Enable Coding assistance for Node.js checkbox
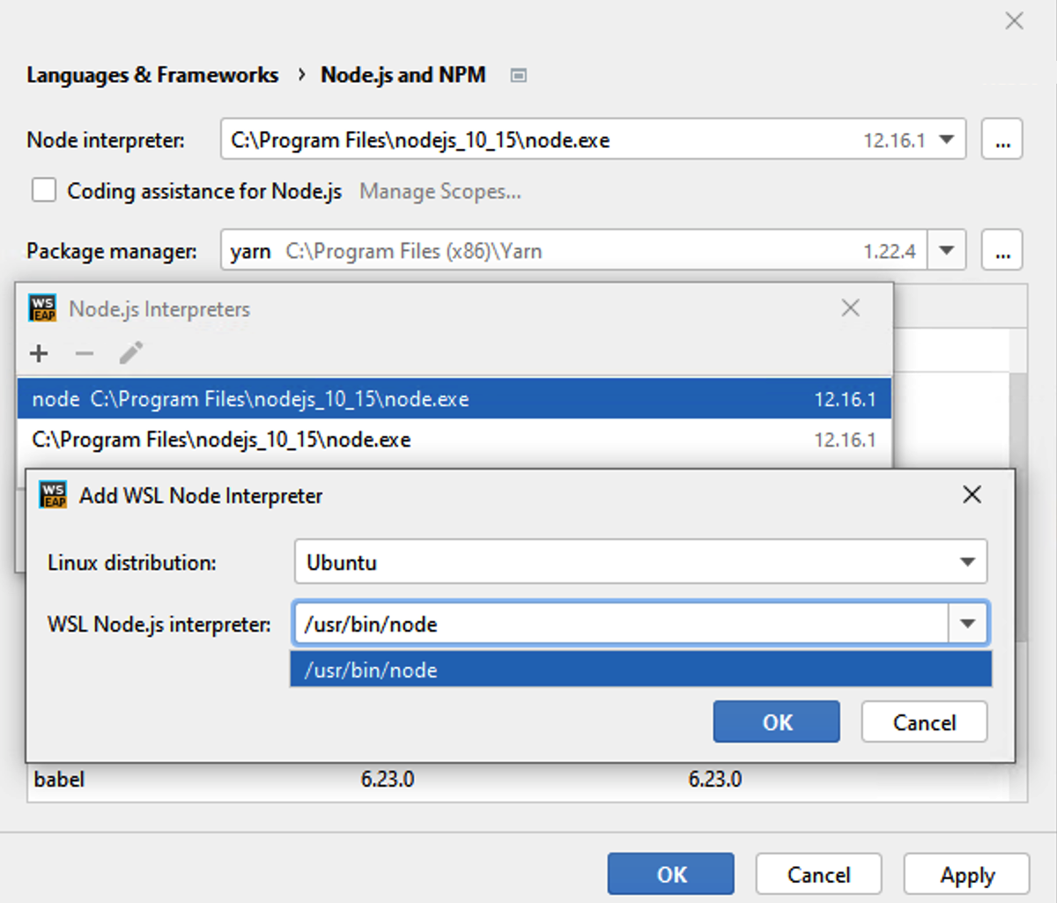1057x903 pixels. click(44, 190)
